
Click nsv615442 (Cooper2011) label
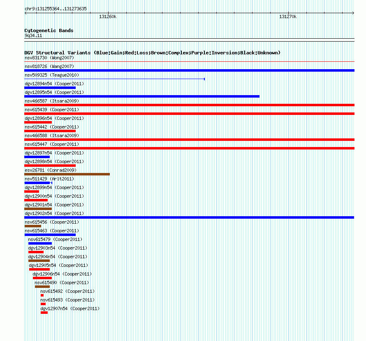click(52, 127)
